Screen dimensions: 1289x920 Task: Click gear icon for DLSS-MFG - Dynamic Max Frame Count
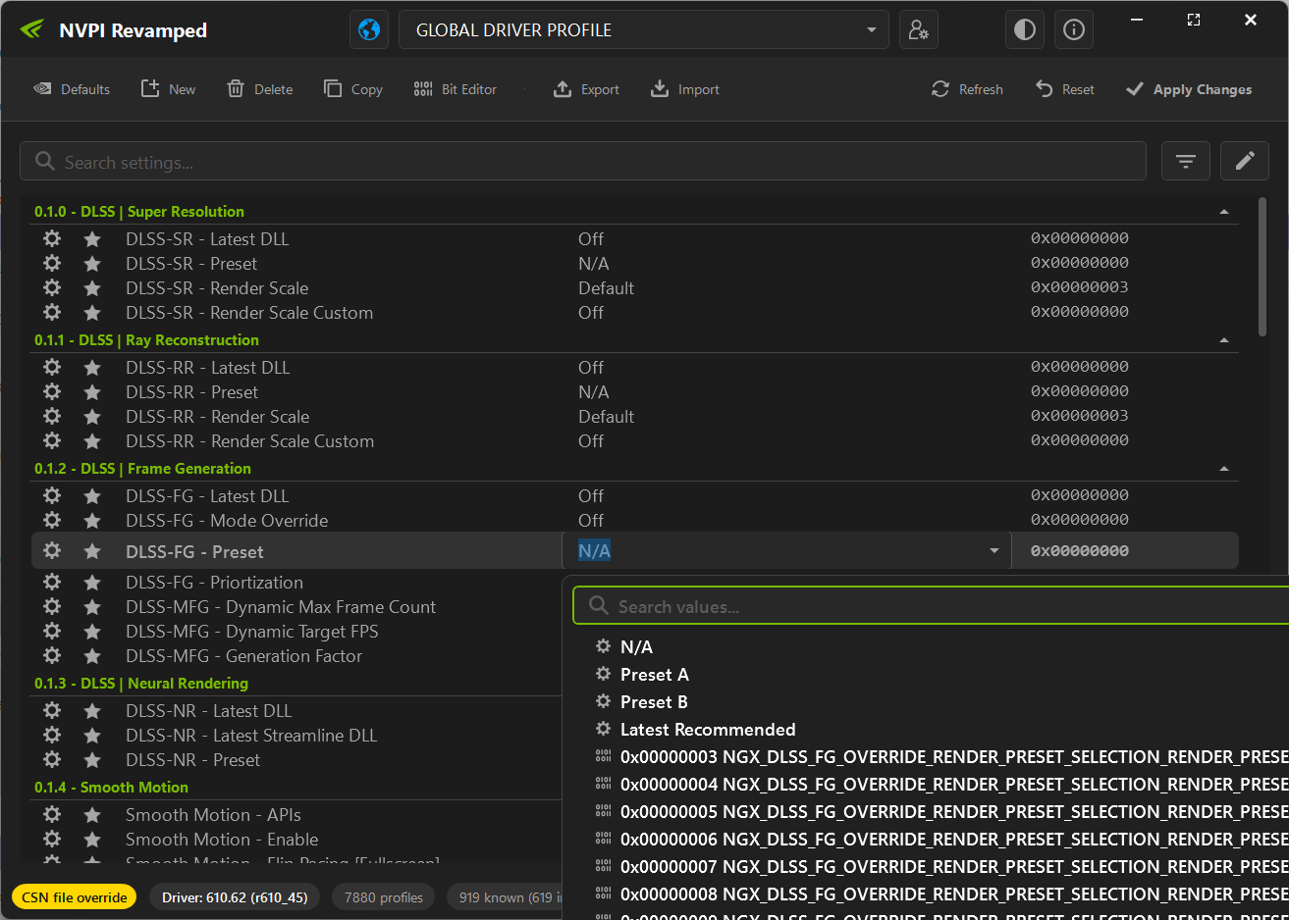click(x=52, y=606)
